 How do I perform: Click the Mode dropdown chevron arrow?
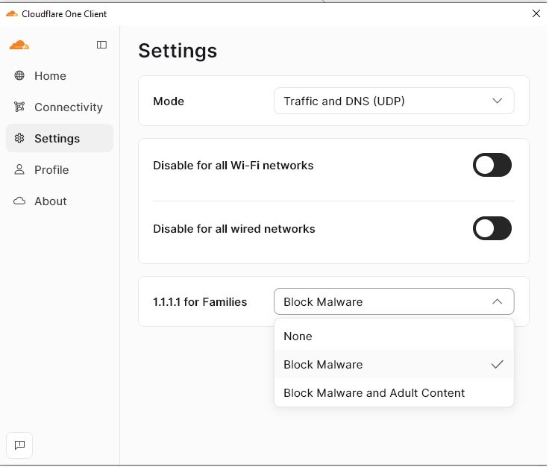click(497, 101)
